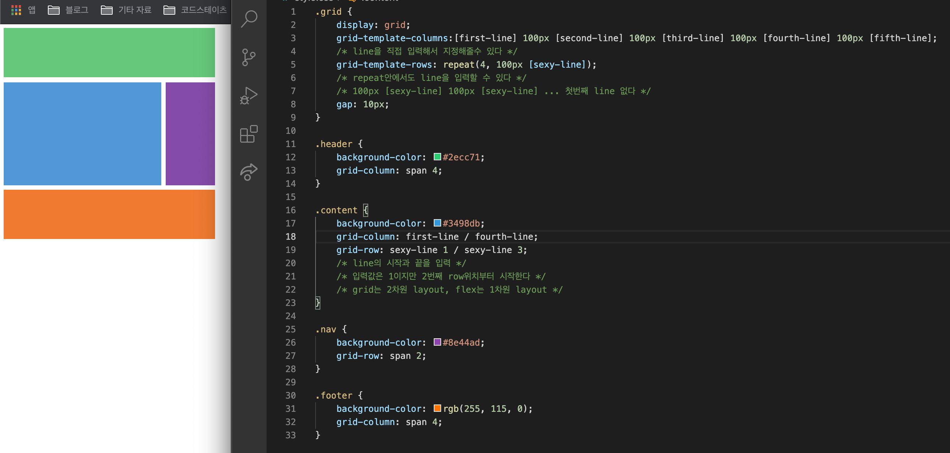The height and width of the screenshot is (453, 950).
Task: Open the Live Share icon in sidebar
Action: pos(249,172)
